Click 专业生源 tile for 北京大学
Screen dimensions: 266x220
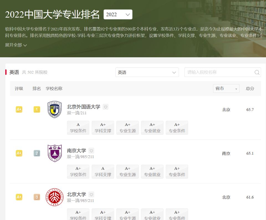[127, 214]
